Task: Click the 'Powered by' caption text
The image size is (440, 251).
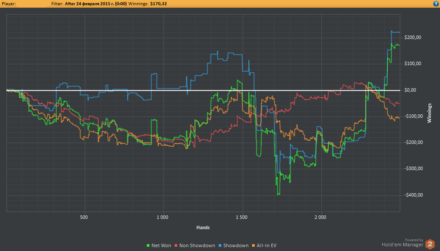Action: coord(414,240)
